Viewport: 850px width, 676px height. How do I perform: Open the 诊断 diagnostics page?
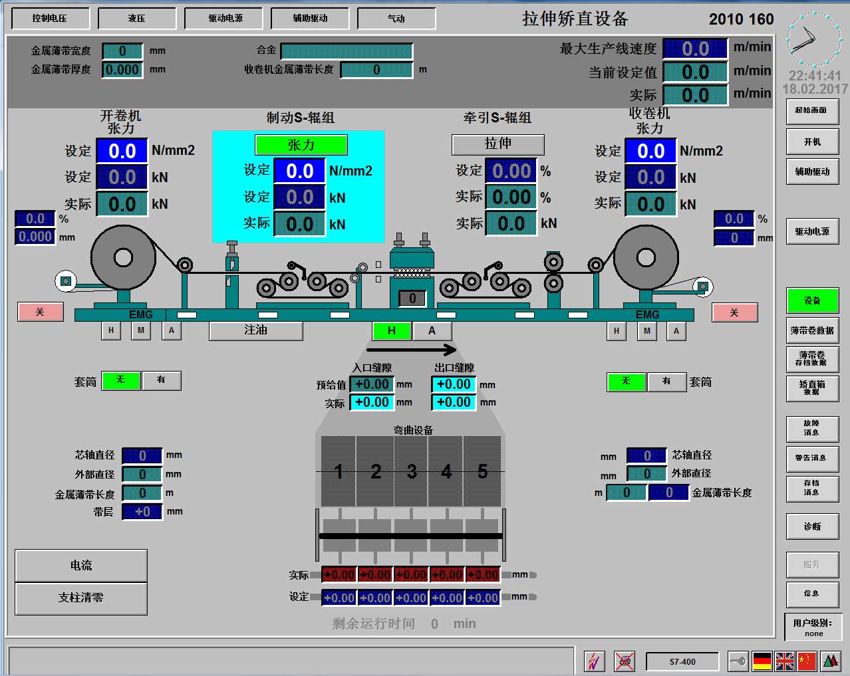(x=812, y=526)
